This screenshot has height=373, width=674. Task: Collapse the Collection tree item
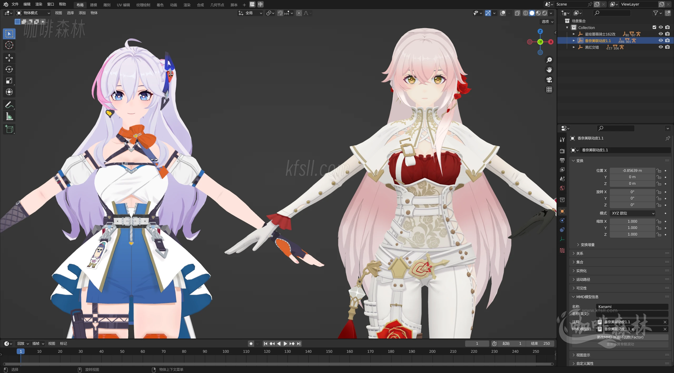coord(567,27)
